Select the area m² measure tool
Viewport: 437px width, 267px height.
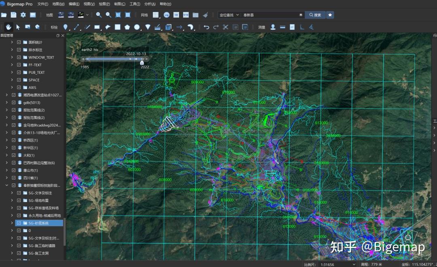(x=292, y=27)
